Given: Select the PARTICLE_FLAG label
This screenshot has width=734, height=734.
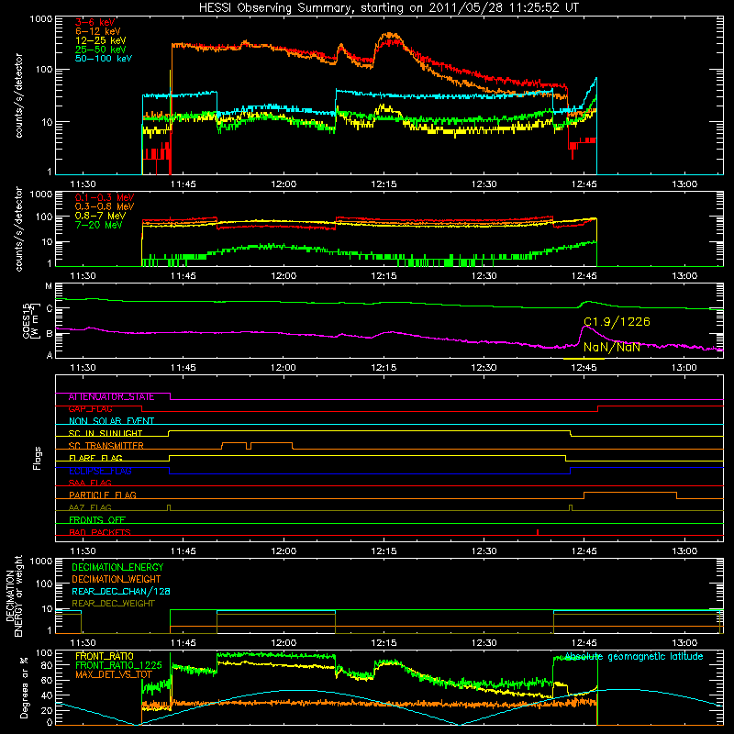Looking at the screenshot, I should (x=103, y=495).
